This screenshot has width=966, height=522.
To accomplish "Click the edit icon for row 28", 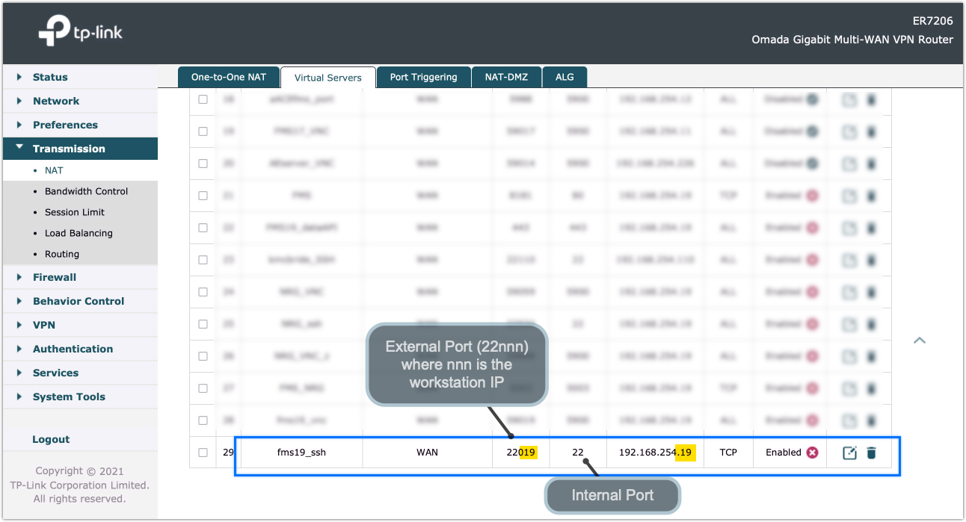I will coord(849,420).
